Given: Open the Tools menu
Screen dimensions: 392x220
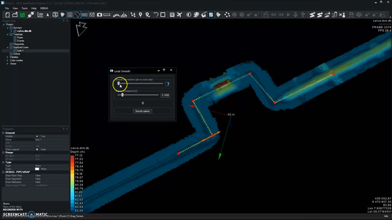Looking at the screenshot, I should coord(24,9).
